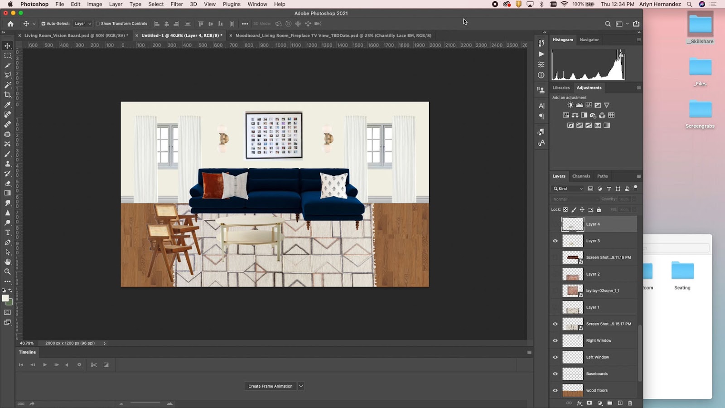Hide the Right Window layer
Viewport: 725px width, 408px height.
click(x=555, y=340)
